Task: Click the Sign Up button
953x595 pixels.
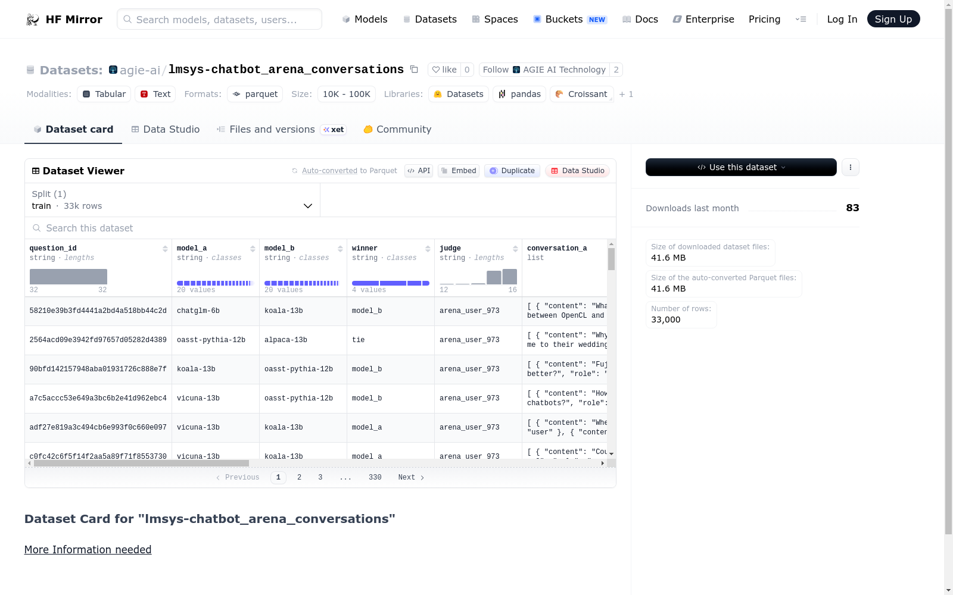Action: [x=893, y=19]
